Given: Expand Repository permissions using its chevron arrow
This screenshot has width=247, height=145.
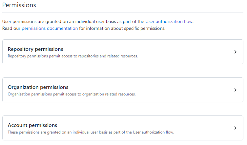Looking at the screenshot, I should (x=235, y=52).
